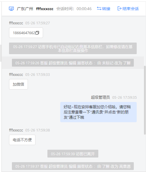Select visitor name fffxxxccc in header
146x172 pixels.
[x=44, y=9]
